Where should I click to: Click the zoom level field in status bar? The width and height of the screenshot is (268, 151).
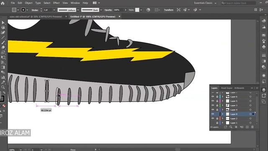[13, 150]
